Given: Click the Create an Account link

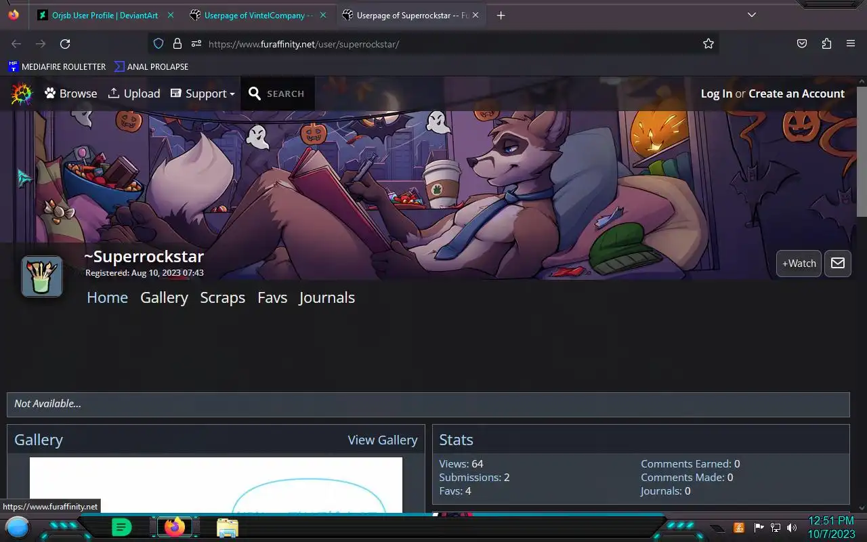Looking at the screenshot, I should [x=797, y=93].
